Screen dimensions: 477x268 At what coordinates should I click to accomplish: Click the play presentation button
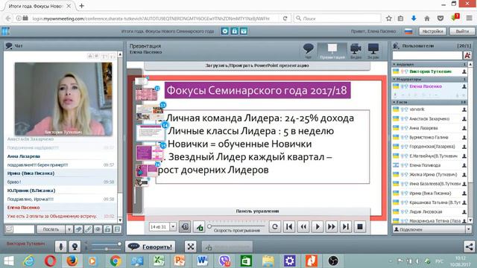318,226
